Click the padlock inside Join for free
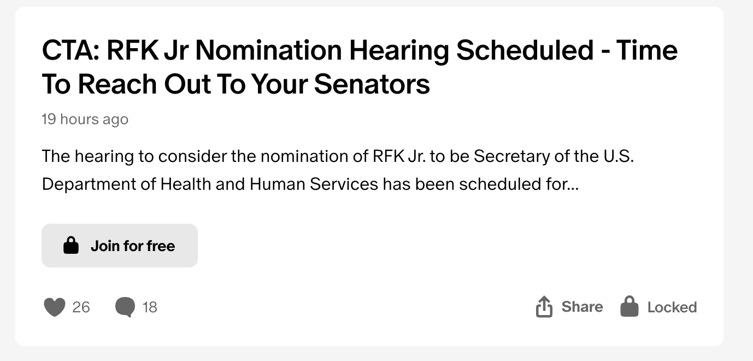753x361 pixels. pos(71,246)
